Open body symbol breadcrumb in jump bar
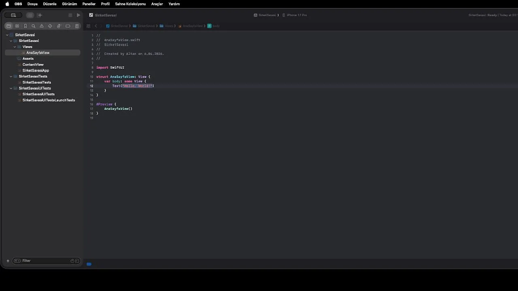 point(213,26)
